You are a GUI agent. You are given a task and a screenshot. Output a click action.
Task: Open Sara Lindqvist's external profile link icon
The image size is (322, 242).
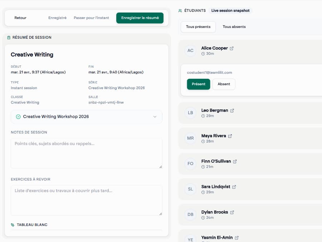[234, 187]
